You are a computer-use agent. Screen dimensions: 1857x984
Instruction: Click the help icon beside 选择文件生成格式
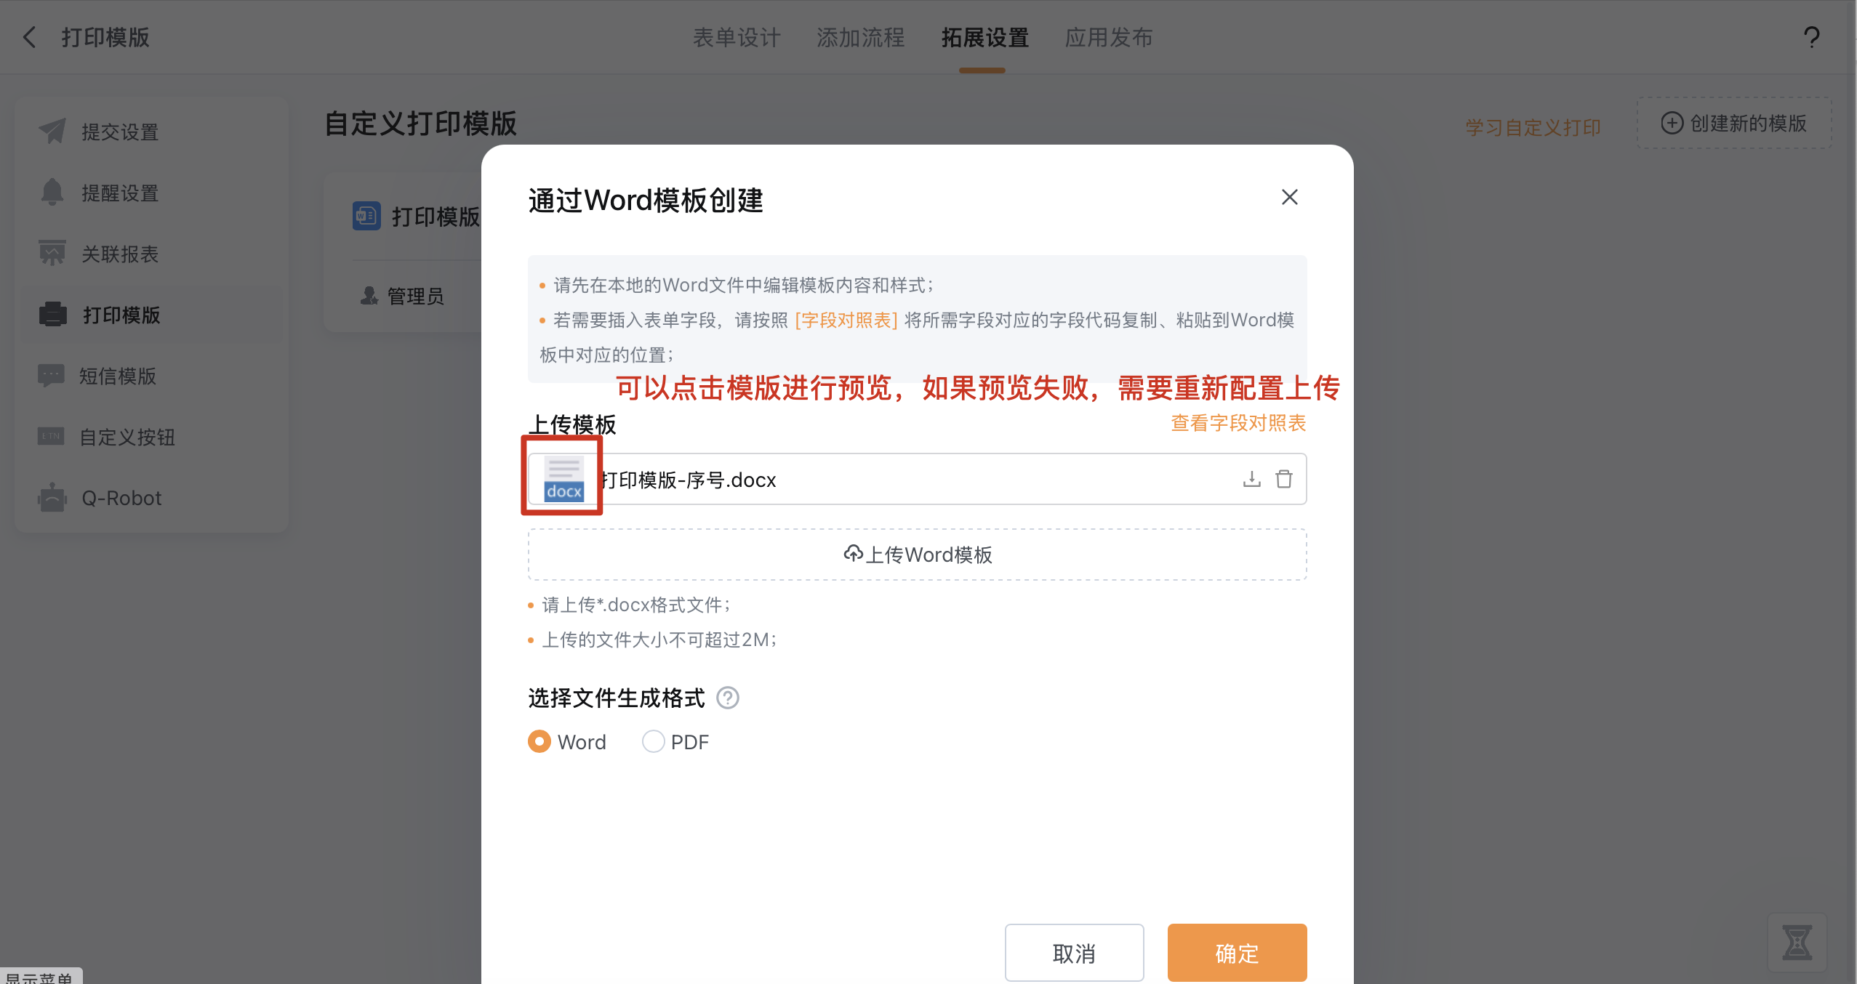pos(728,698)
